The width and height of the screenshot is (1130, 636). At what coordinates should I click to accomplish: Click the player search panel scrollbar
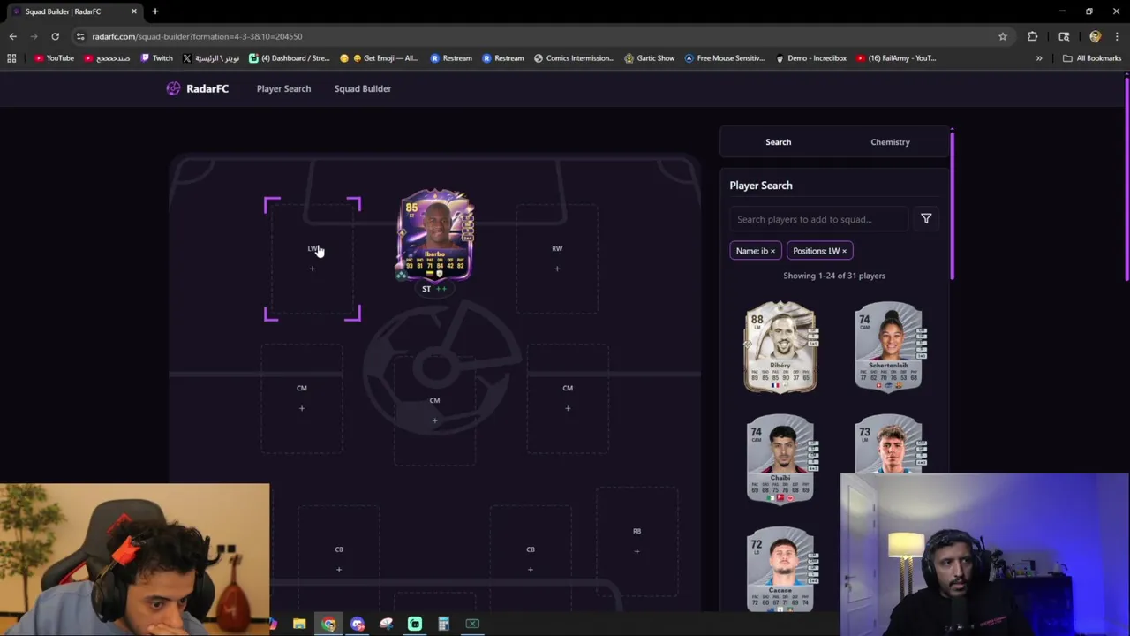pos(952,205)
